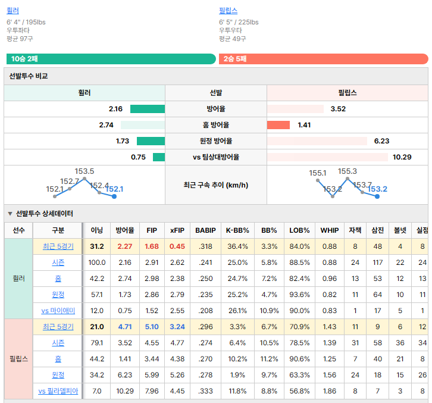Image resolution: width=432 pixels, height=403 pixels.
Task: Open the vs 필라델피아 link
Action: [x=58, y=391]
